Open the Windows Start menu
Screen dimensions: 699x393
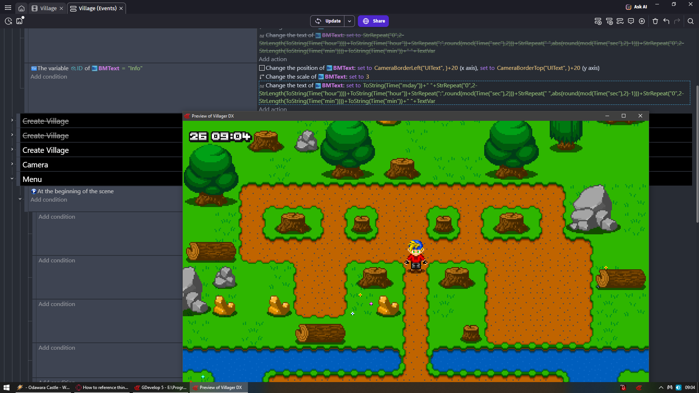tap(7, 388)
